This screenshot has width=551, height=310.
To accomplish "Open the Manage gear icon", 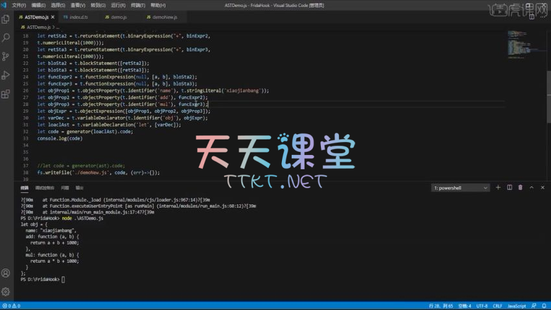I will click(6, 292).
